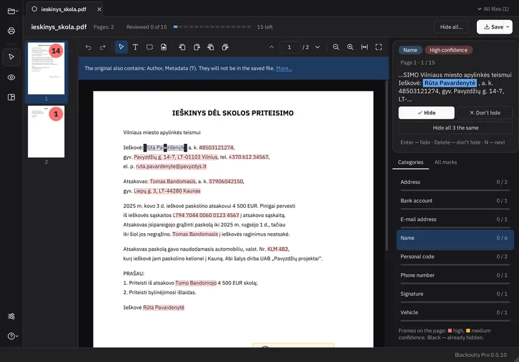Click the marked plate KLM 482
Screen dimensions: 519x362
[x=278, y=249]
